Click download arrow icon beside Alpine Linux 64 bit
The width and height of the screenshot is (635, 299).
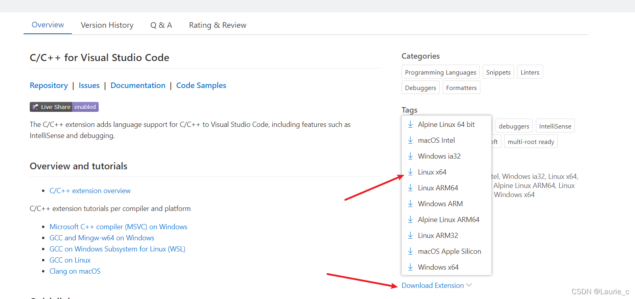point(410,125)
